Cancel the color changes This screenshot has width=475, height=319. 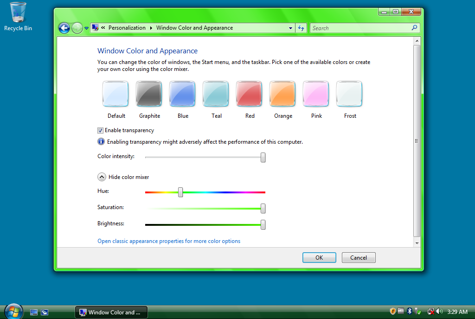pos(359,257)
